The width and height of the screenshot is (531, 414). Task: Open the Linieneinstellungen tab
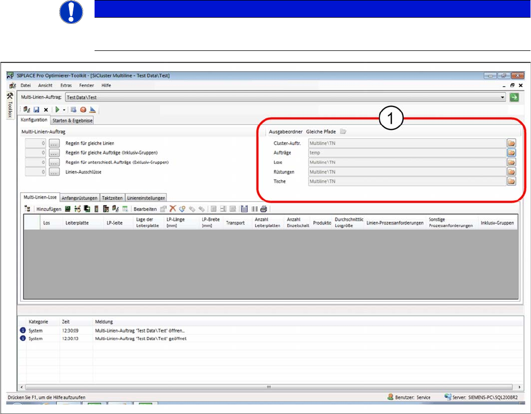pyautogui.click(x=146, y=198)
